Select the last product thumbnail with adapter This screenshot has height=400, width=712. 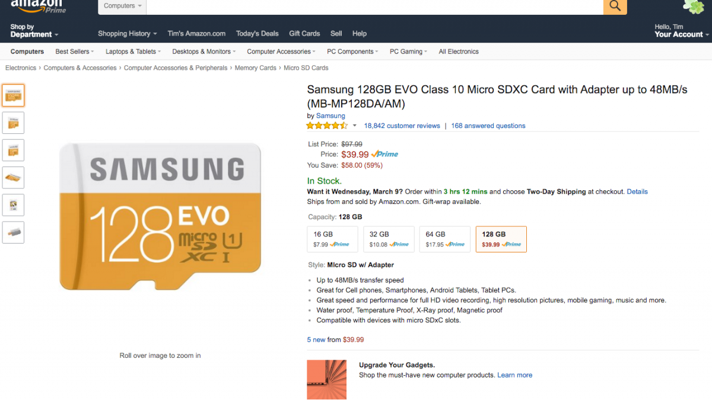point(13,232)
